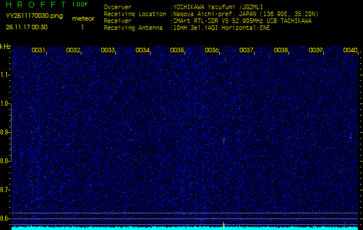
Task: Click the 0.6 frequency axis label
Action: pyautogui.click(x=5, y=218)
